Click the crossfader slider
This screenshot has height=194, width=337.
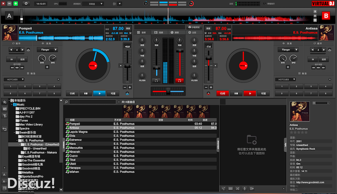pos(168,91)
